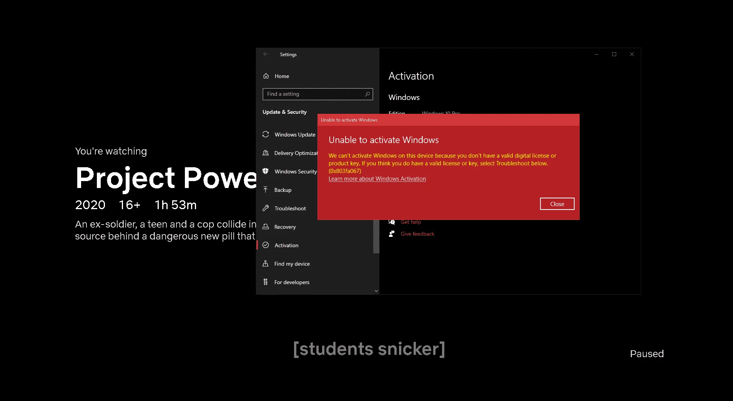Click the search magnifier in Find a setting
Viewport: 733px width, 401px height.
tap(367, 94)
